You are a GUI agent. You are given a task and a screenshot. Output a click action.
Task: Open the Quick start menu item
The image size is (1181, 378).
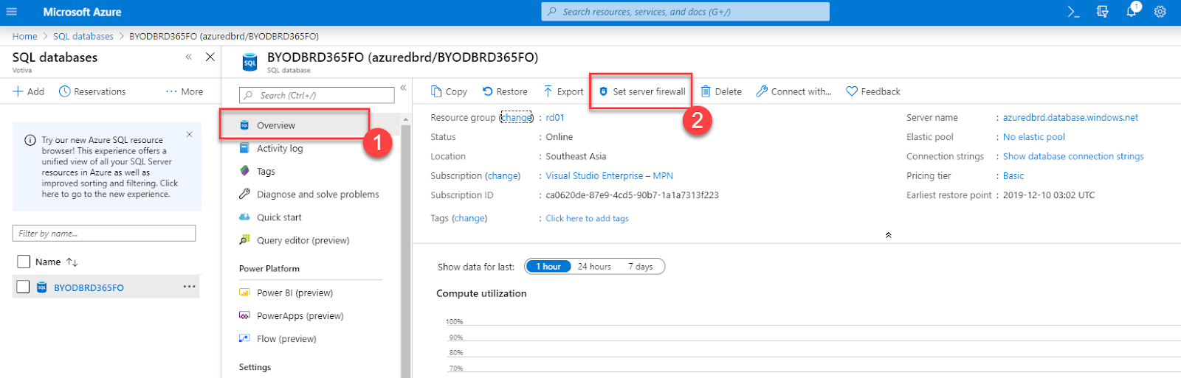pyautogui.click(x=279, y=217)
